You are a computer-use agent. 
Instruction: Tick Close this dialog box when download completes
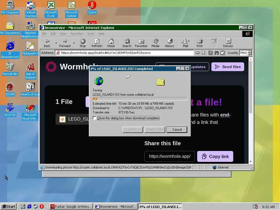[94, 118]
